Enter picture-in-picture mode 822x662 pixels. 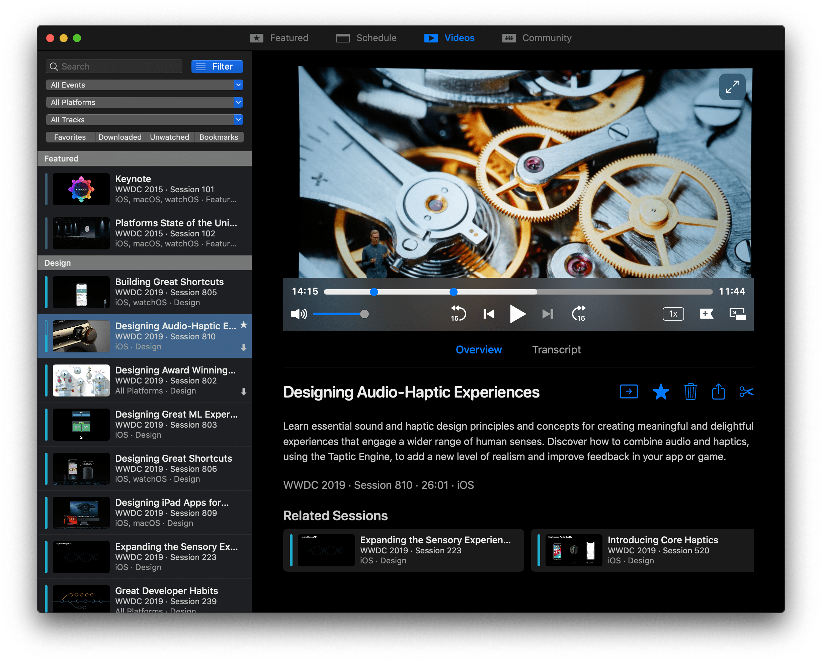pyautogui.click(x=737, y=314)
